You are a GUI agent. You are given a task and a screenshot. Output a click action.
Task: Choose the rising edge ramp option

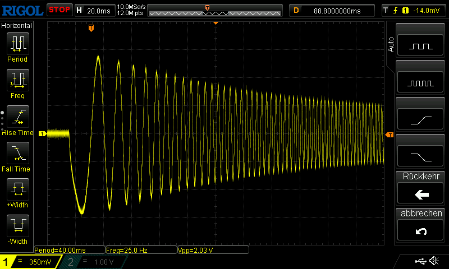pyautogui.click(x=421, y=119)
